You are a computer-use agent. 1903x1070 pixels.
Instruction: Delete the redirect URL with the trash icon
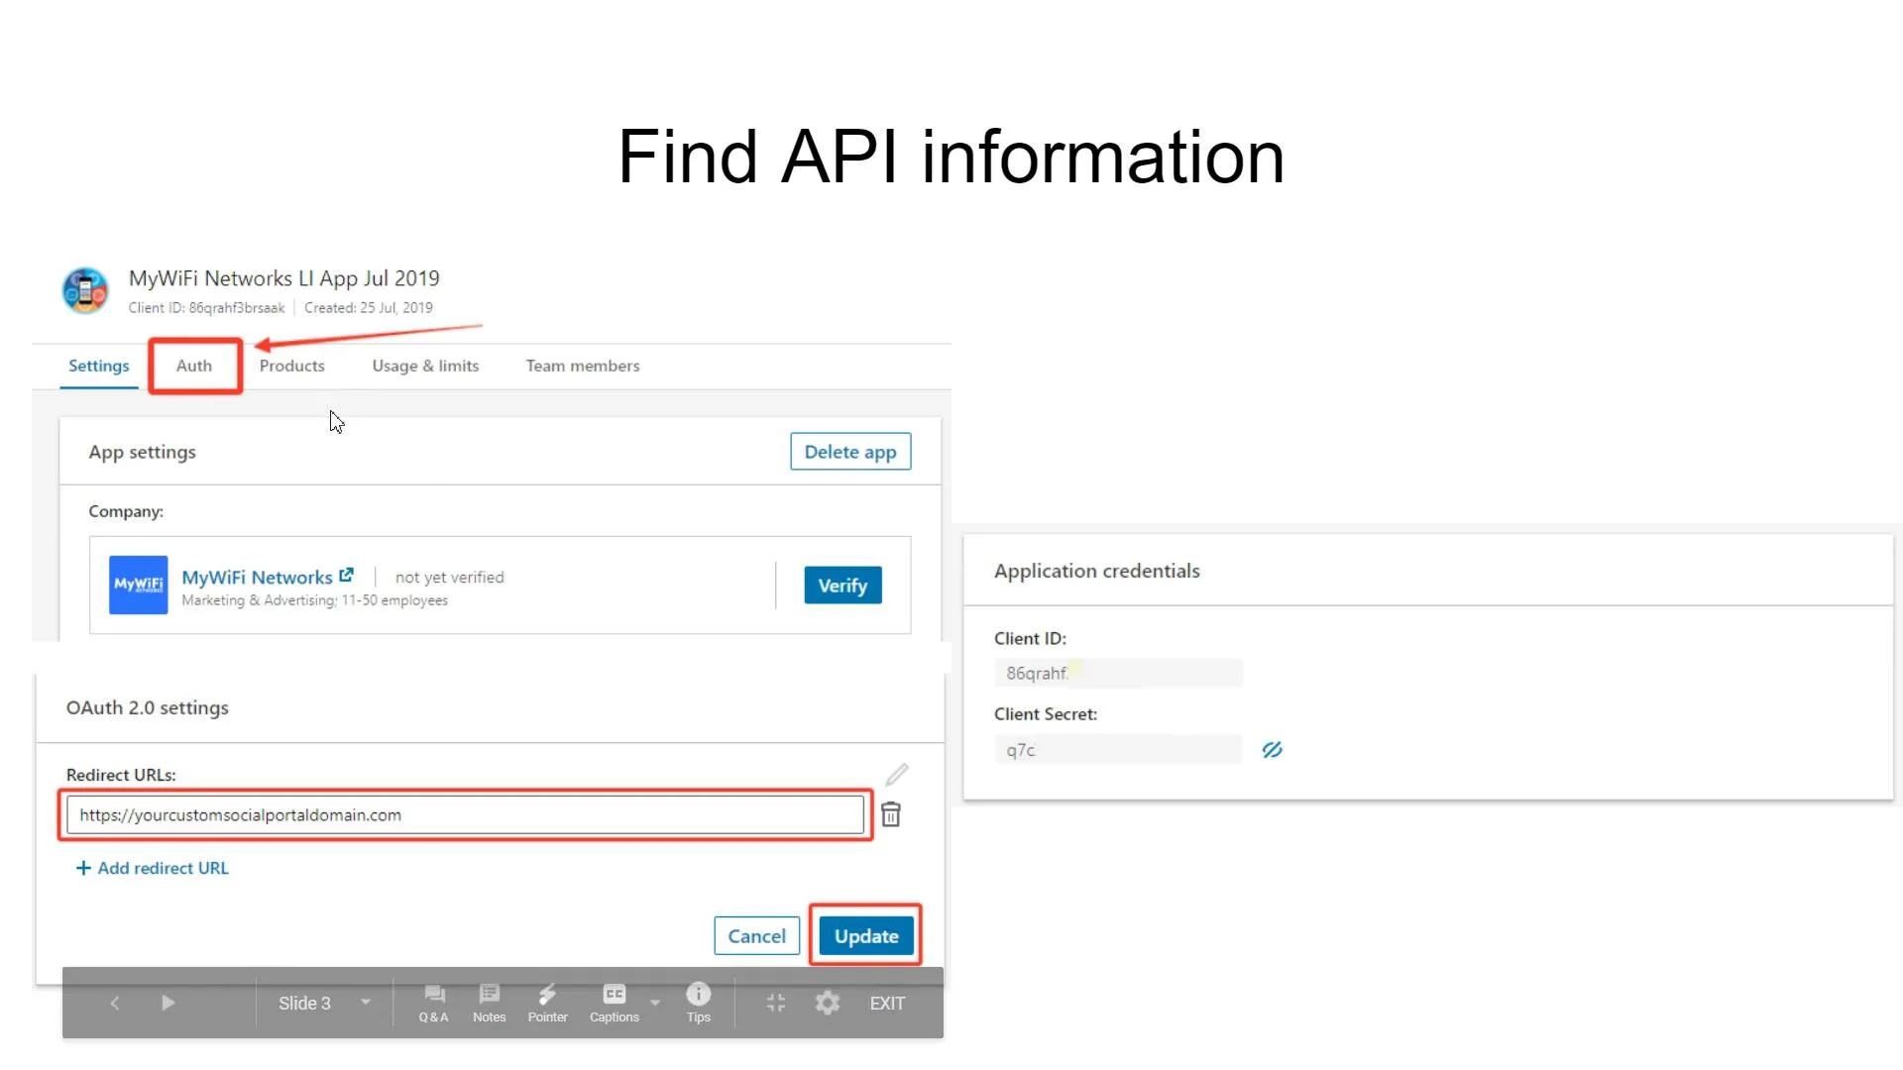point(891,814)
